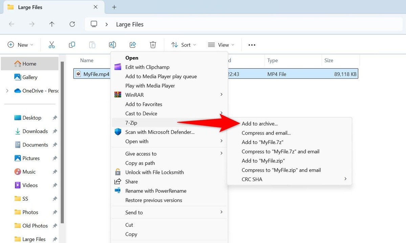Click the Large Files address bar segment
This screenshot has width=406, height=243.
point(130,24)
